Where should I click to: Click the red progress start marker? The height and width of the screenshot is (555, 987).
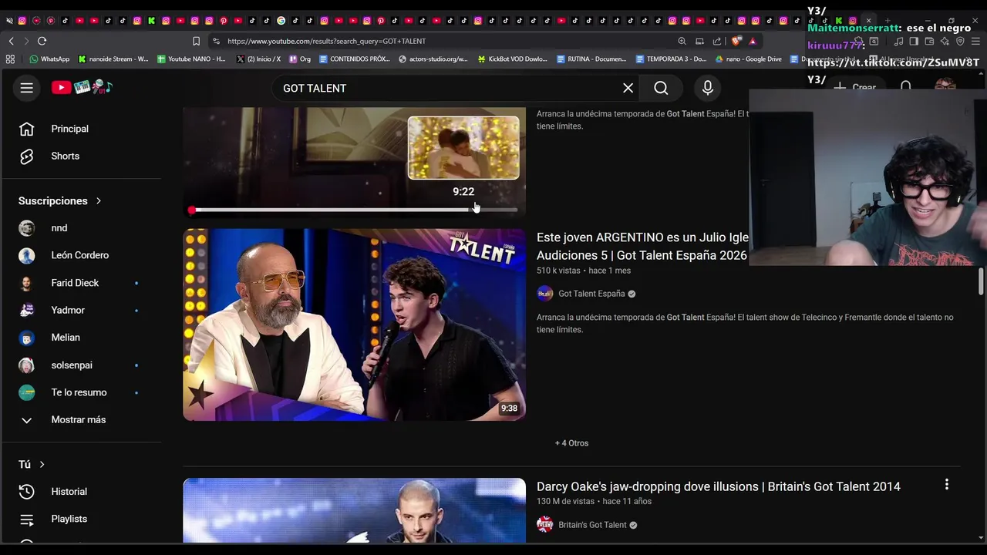click(x=191, y=210)
